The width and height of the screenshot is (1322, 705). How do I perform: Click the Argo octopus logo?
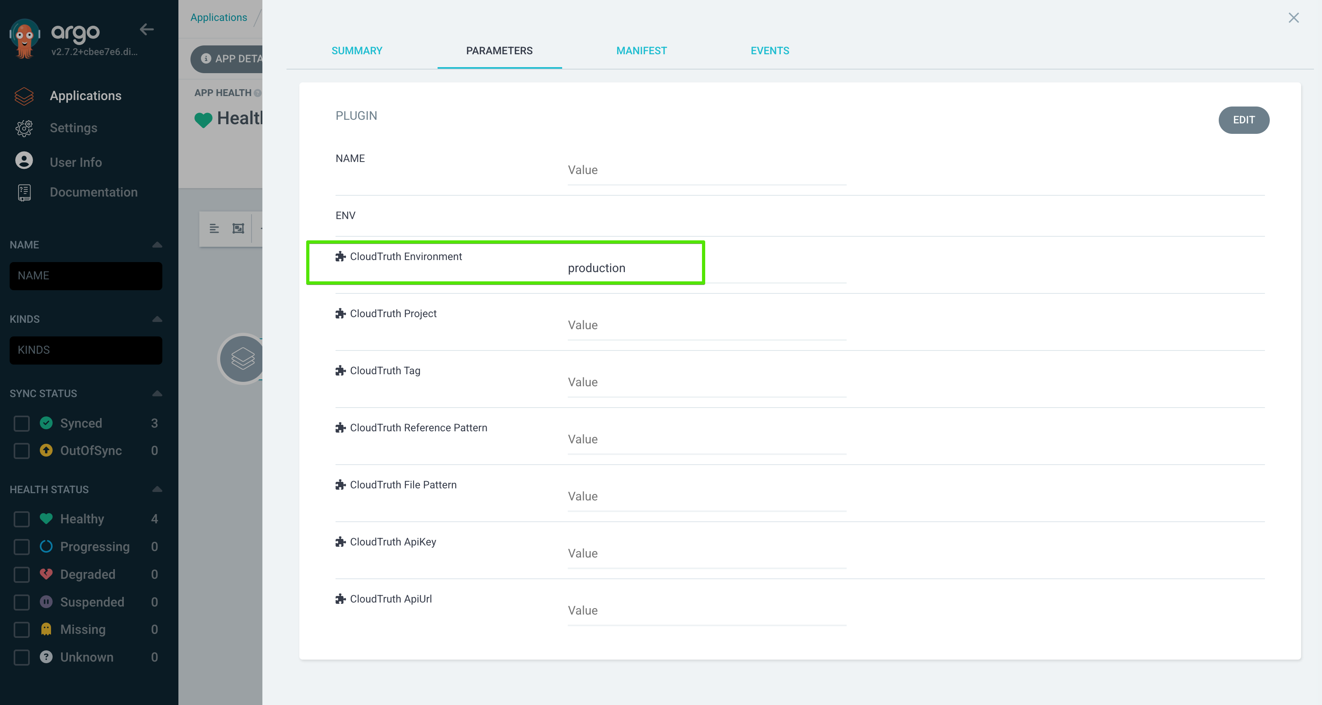pos(24,38)
